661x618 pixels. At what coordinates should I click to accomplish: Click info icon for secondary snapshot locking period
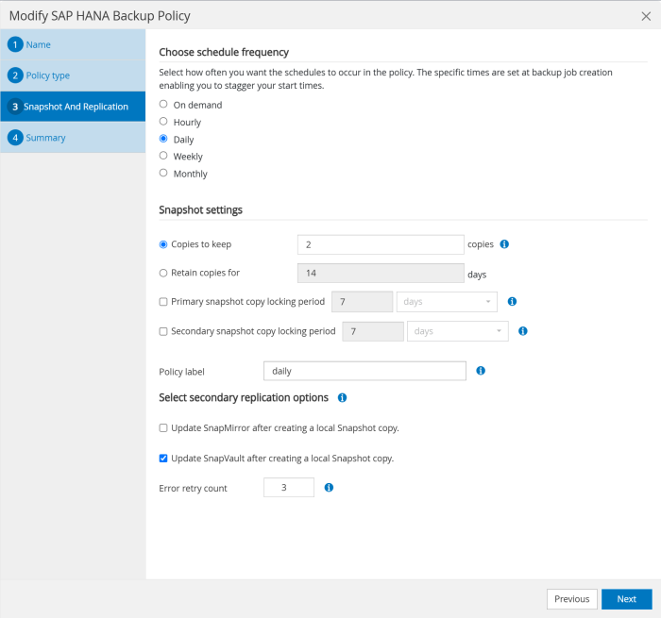point(523,331)
